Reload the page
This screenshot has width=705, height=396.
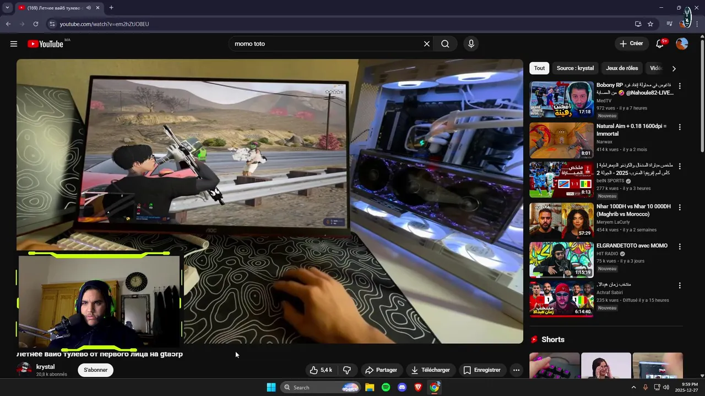point(36,24)
